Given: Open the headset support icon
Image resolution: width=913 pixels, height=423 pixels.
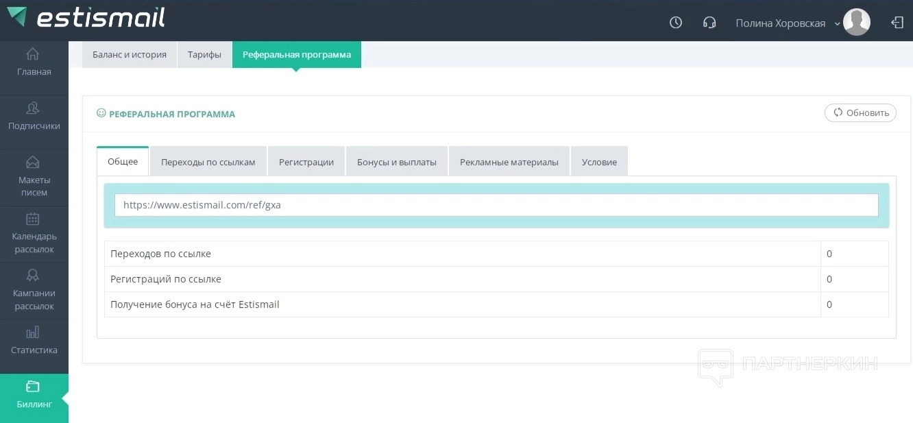Looking at the screenshot, I should coord(709,23).
